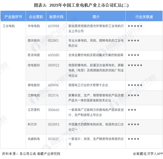Click the '企业简称' column header

point(36,17)
